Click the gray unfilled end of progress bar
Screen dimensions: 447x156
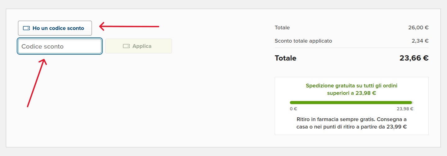coord(413,103)
